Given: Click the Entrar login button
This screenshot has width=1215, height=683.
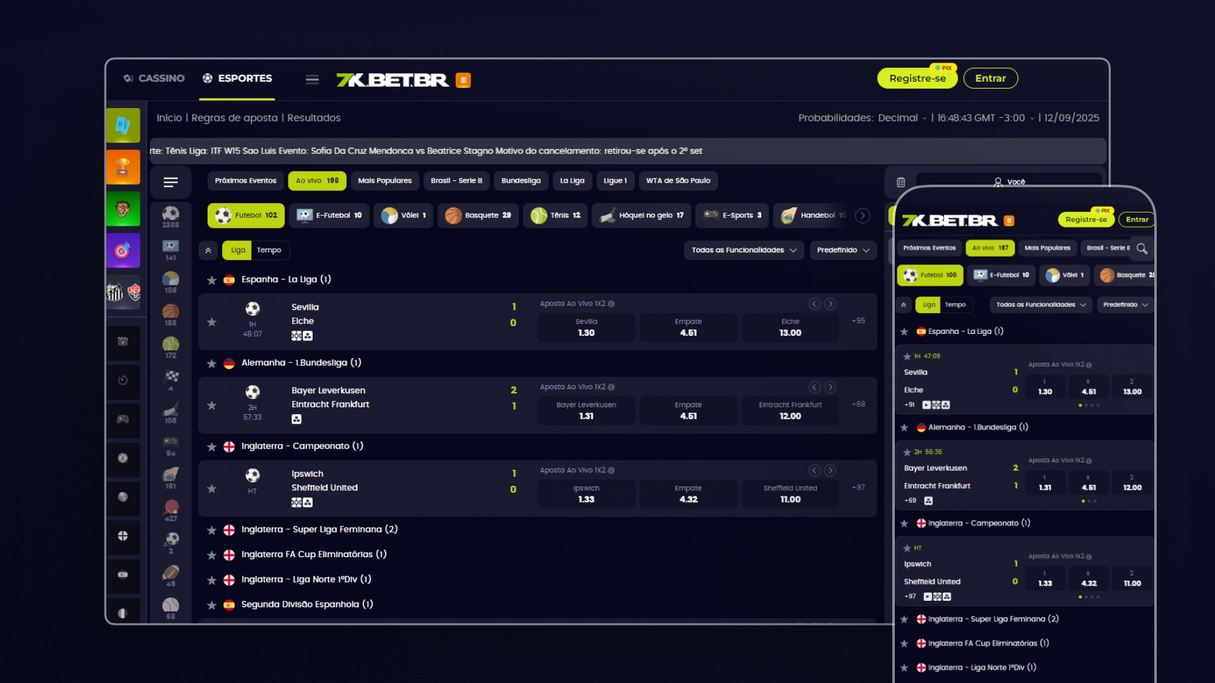Looking at the screenshot, I should point(990,78).
